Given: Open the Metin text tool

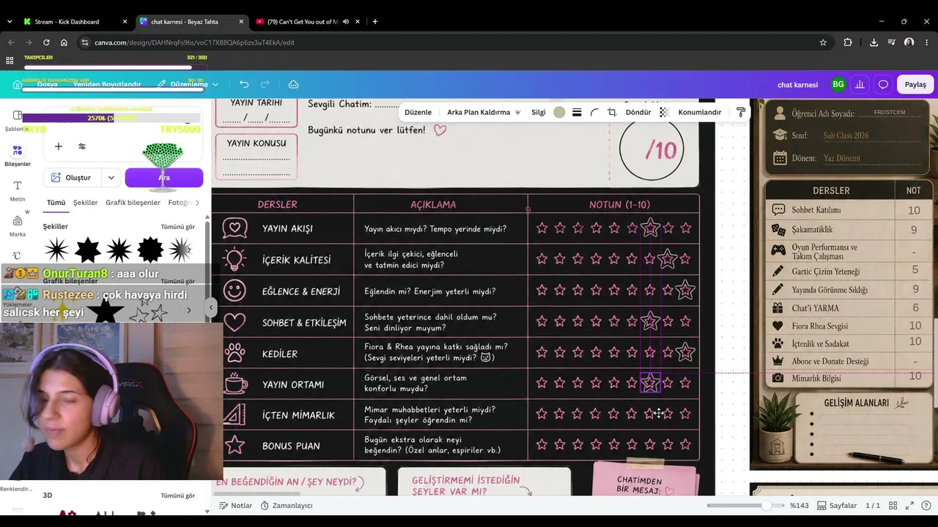Looking at the screenshot, I should click(18, 190).
